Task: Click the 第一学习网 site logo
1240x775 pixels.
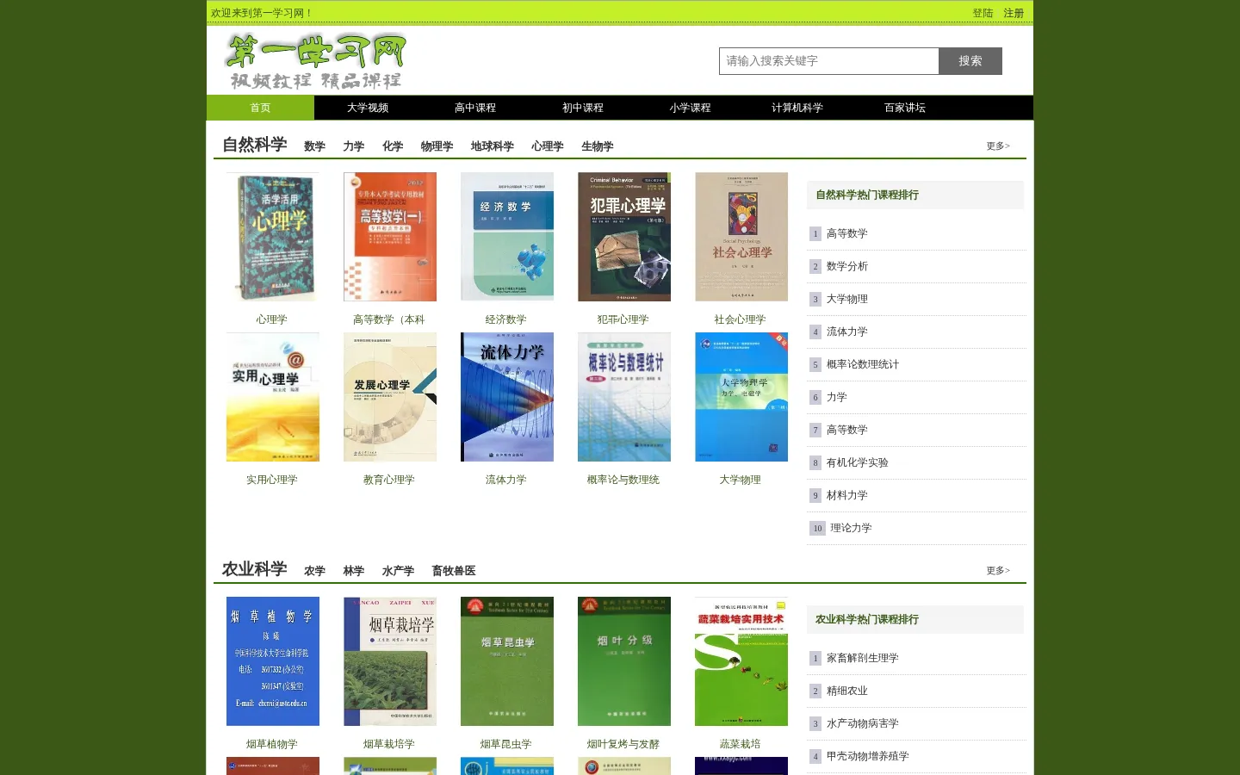Action: pyautogui.click(x=315, y=61)
